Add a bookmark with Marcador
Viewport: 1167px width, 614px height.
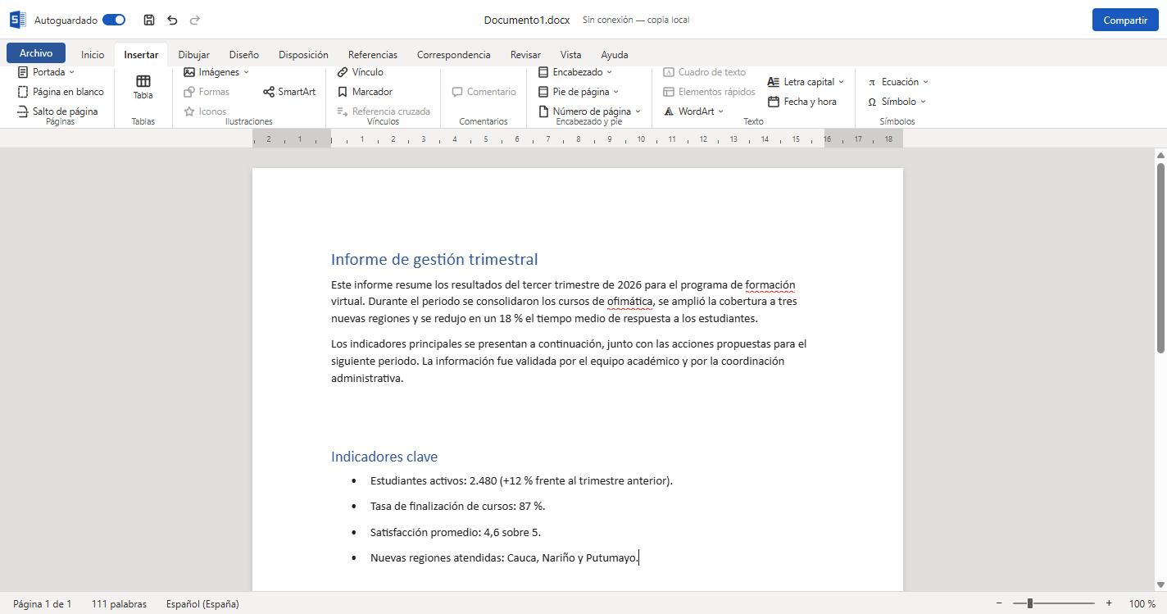[366, 92]
